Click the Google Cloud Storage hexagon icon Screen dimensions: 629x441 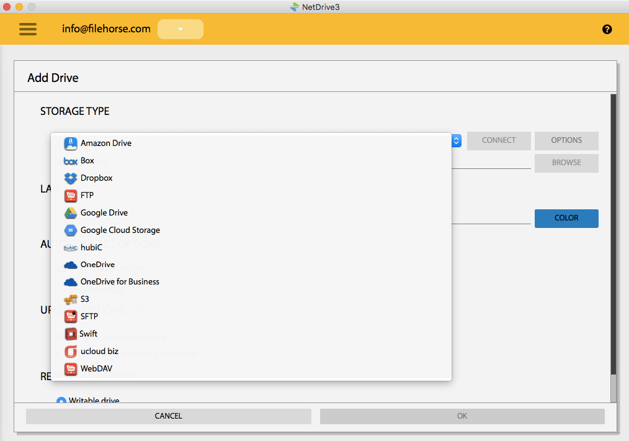coord(71,230)
